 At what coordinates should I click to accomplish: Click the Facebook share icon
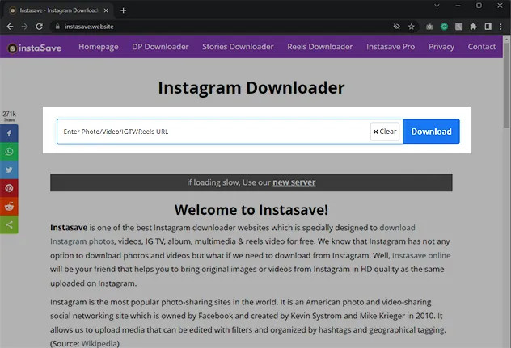[x=9, y=133]
